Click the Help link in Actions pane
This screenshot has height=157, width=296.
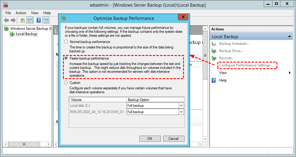point(223,80)
